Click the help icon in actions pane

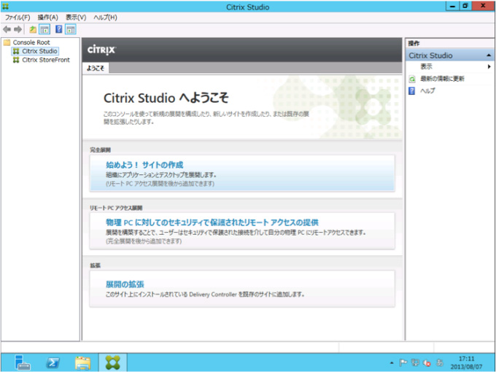[412, 90]
